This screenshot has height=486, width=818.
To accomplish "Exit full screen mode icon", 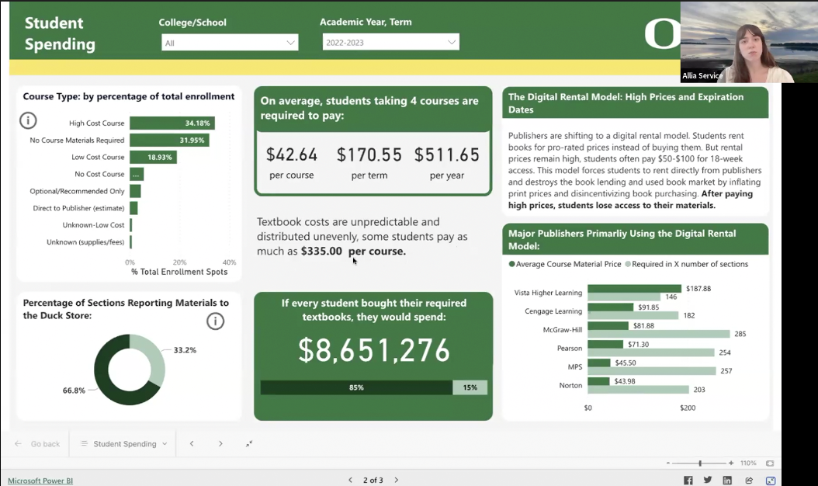I will [249, 444].
